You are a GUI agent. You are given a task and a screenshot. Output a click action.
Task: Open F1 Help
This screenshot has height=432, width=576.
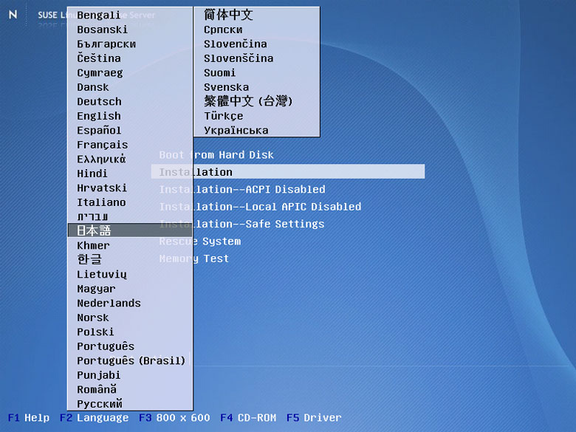[x=29, y=418]
